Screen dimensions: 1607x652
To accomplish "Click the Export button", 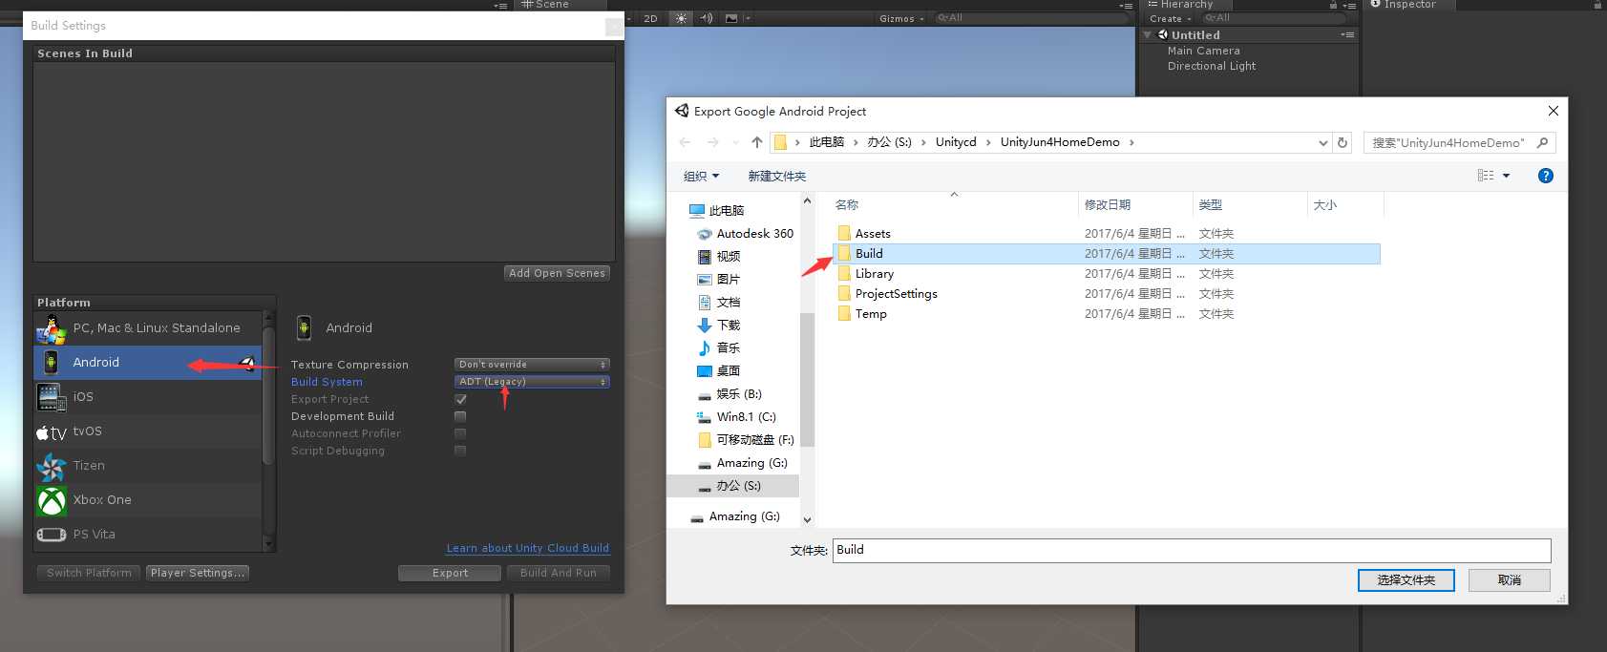I will point(450,573).
